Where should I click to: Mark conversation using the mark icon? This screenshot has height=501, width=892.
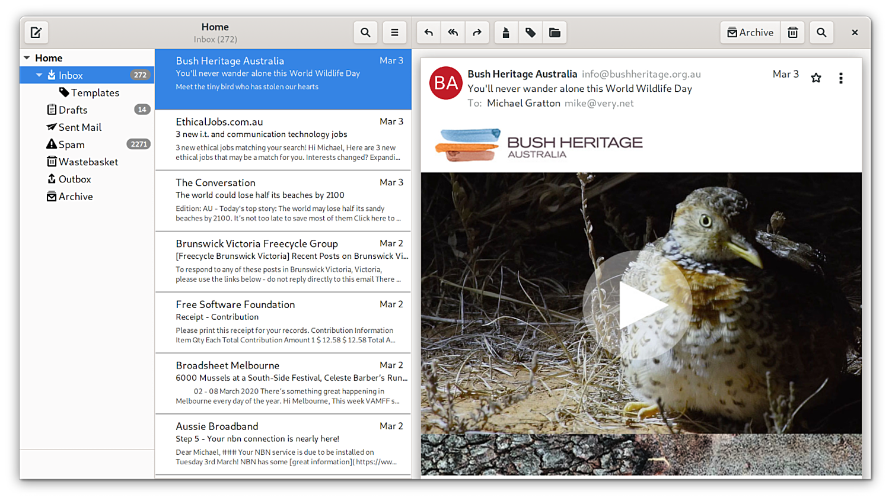coord(506,33)
